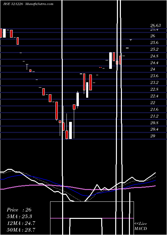Screen dimensions: 167x235
Task: Click the 21.2 price axis label
Action: [154, 116]
